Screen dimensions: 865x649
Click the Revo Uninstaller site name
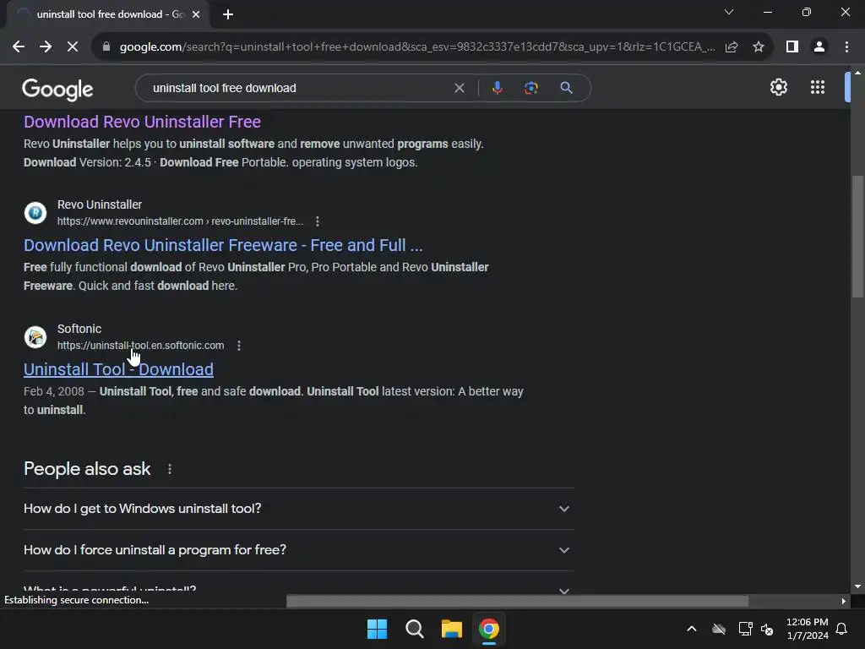[x=100, y=205]
